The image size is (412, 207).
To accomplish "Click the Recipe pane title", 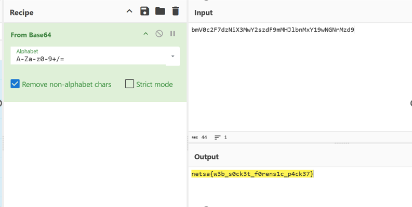I will (21, 12).
